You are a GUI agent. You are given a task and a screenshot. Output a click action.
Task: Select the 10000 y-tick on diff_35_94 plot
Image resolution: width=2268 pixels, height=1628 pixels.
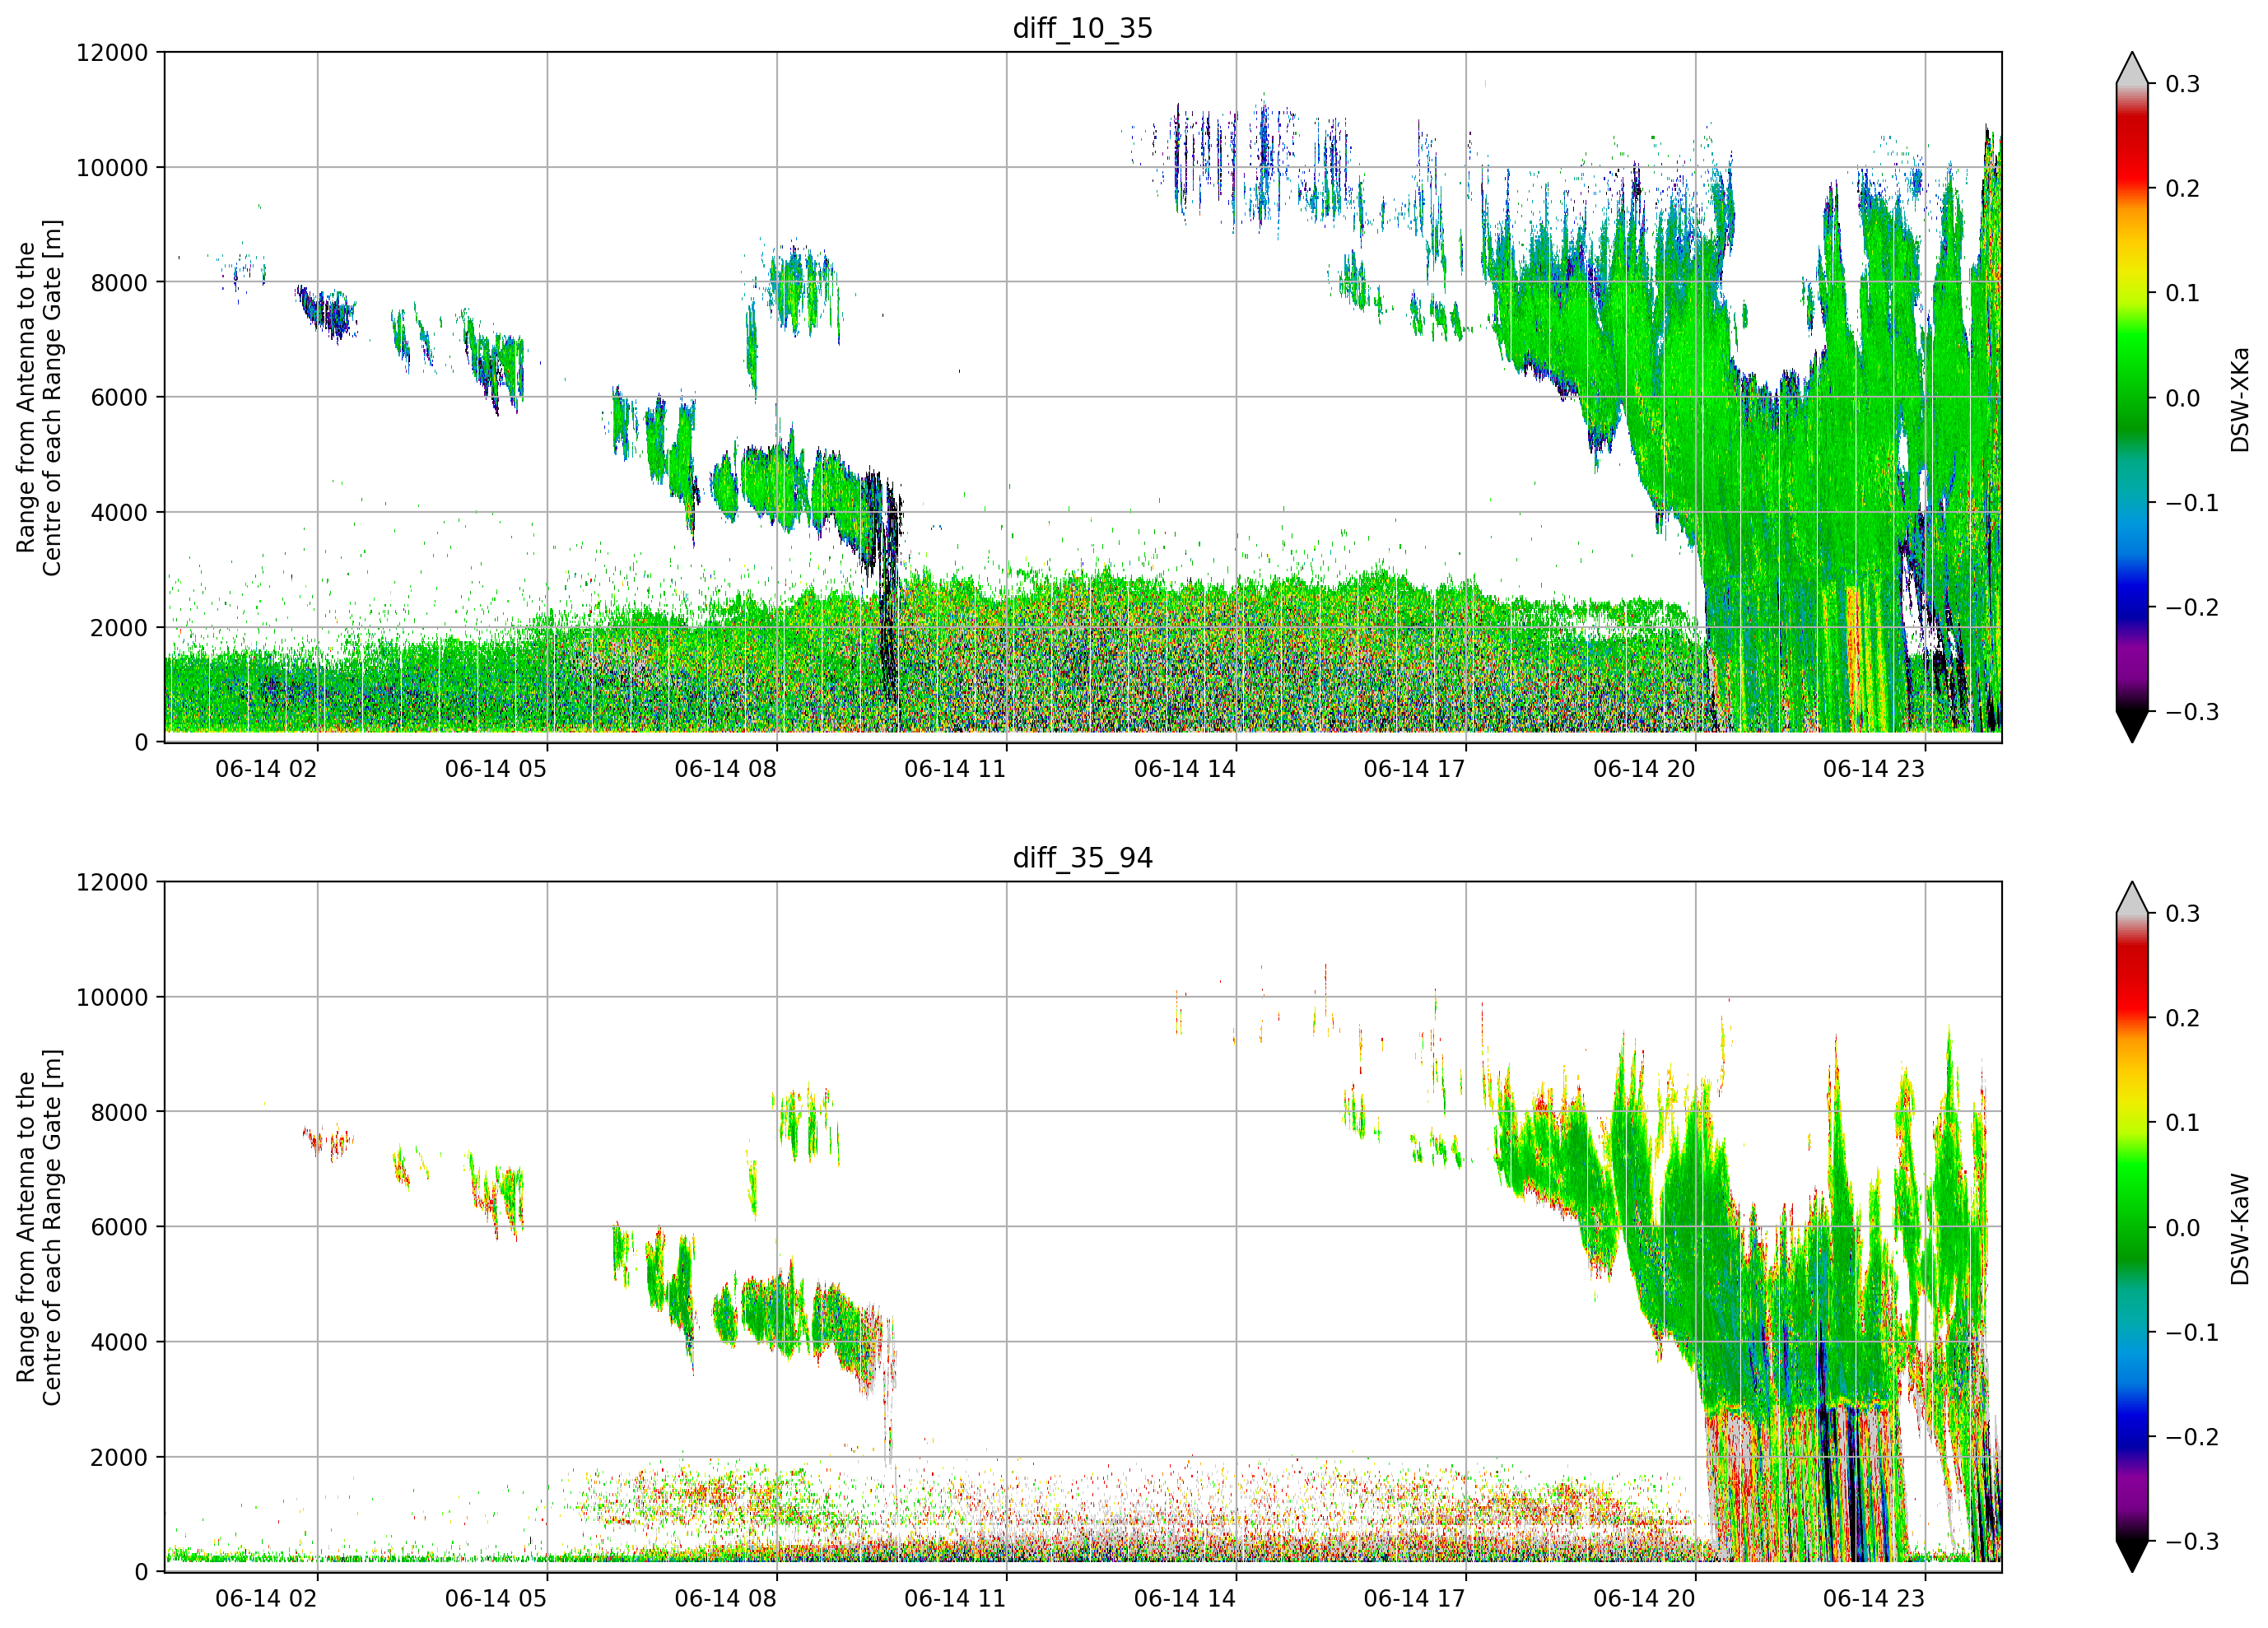point(112,997)
